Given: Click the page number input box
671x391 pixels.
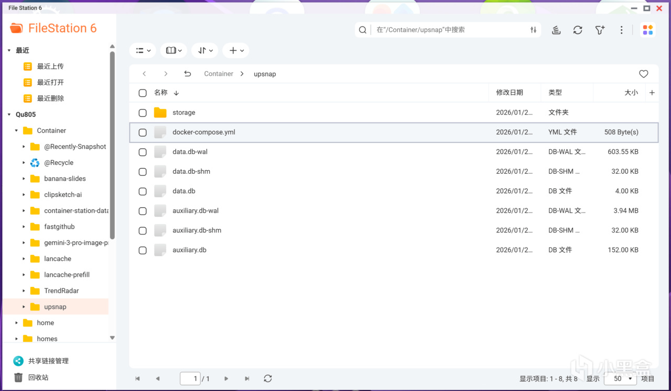Looking at the screenshot, I should (x=190, y=378).
